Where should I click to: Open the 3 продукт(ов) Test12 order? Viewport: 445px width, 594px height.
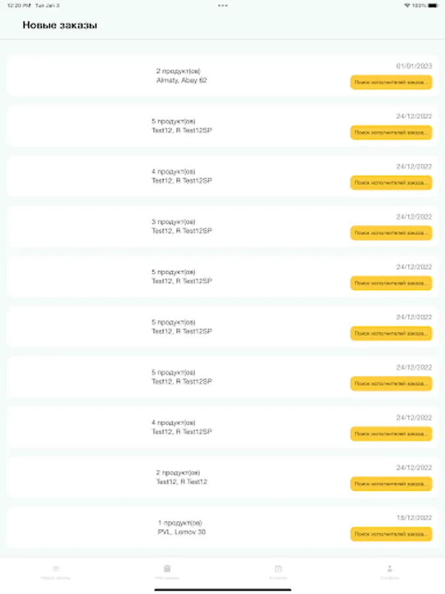pyautogui.click(x=223, y=226)
